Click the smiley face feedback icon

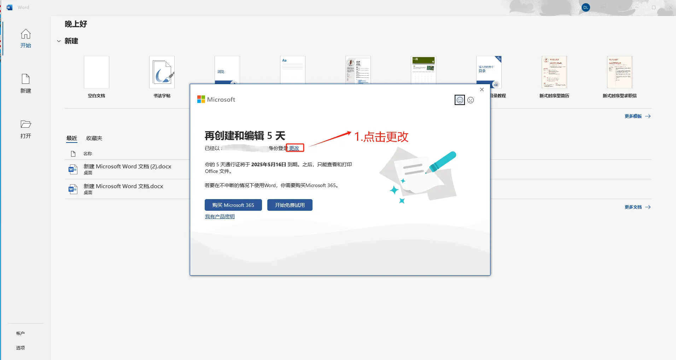[x=460, y=100]
